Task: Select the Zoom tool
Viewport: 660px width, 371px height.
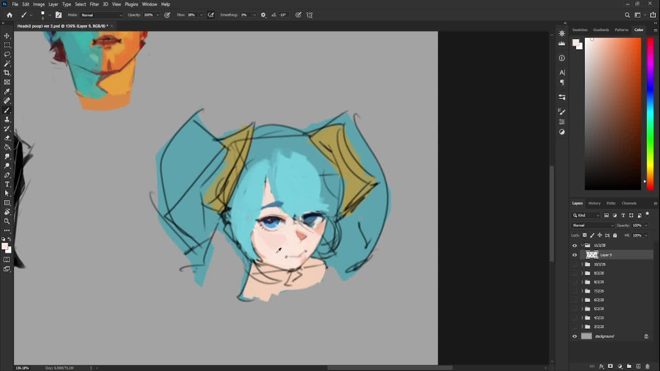Action: pos(7,221)
